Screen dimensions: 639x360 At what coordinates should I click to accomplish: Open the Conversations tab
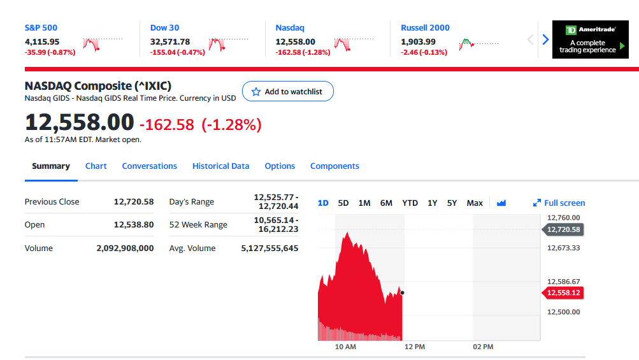pos(150,166)
